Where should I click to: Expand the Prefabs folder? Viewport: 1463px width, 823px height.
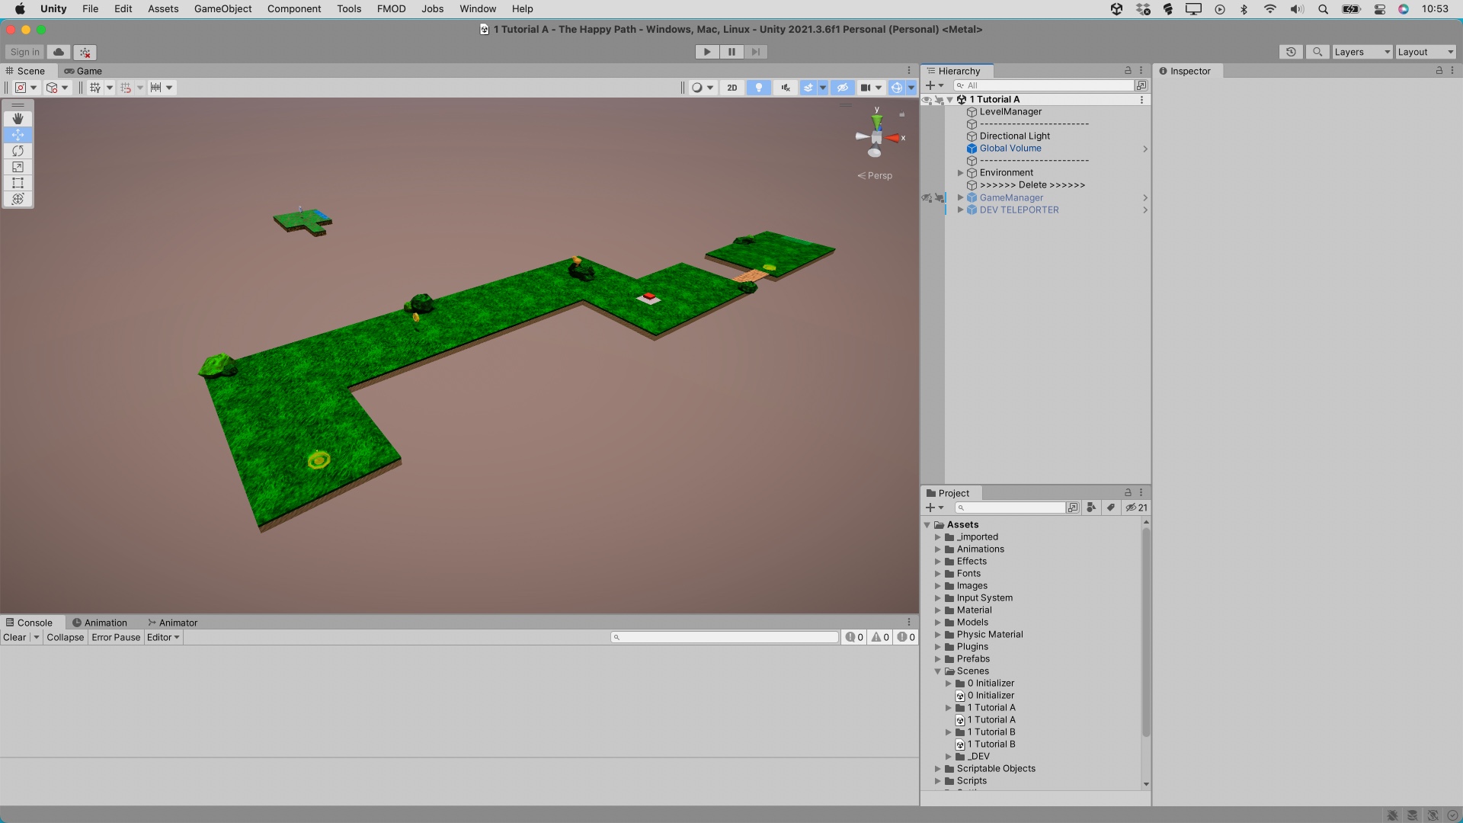click(938, 659)
